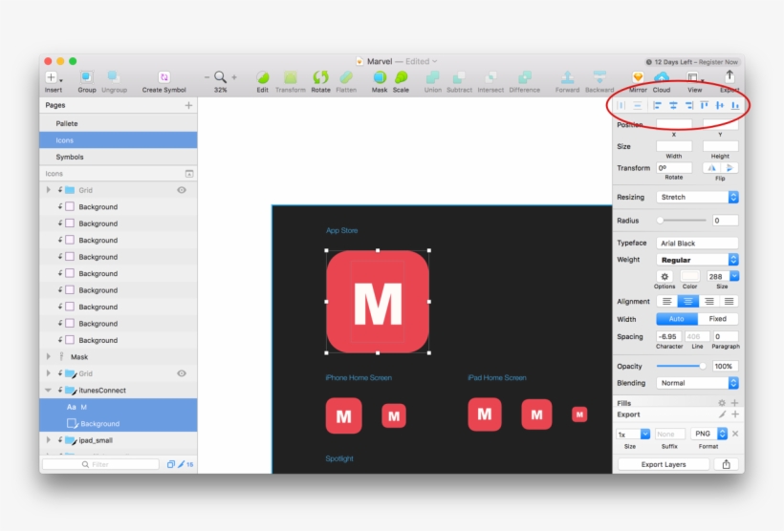Open text Options gear
This screenshot has height=531, width=784.
click(664, 276)
